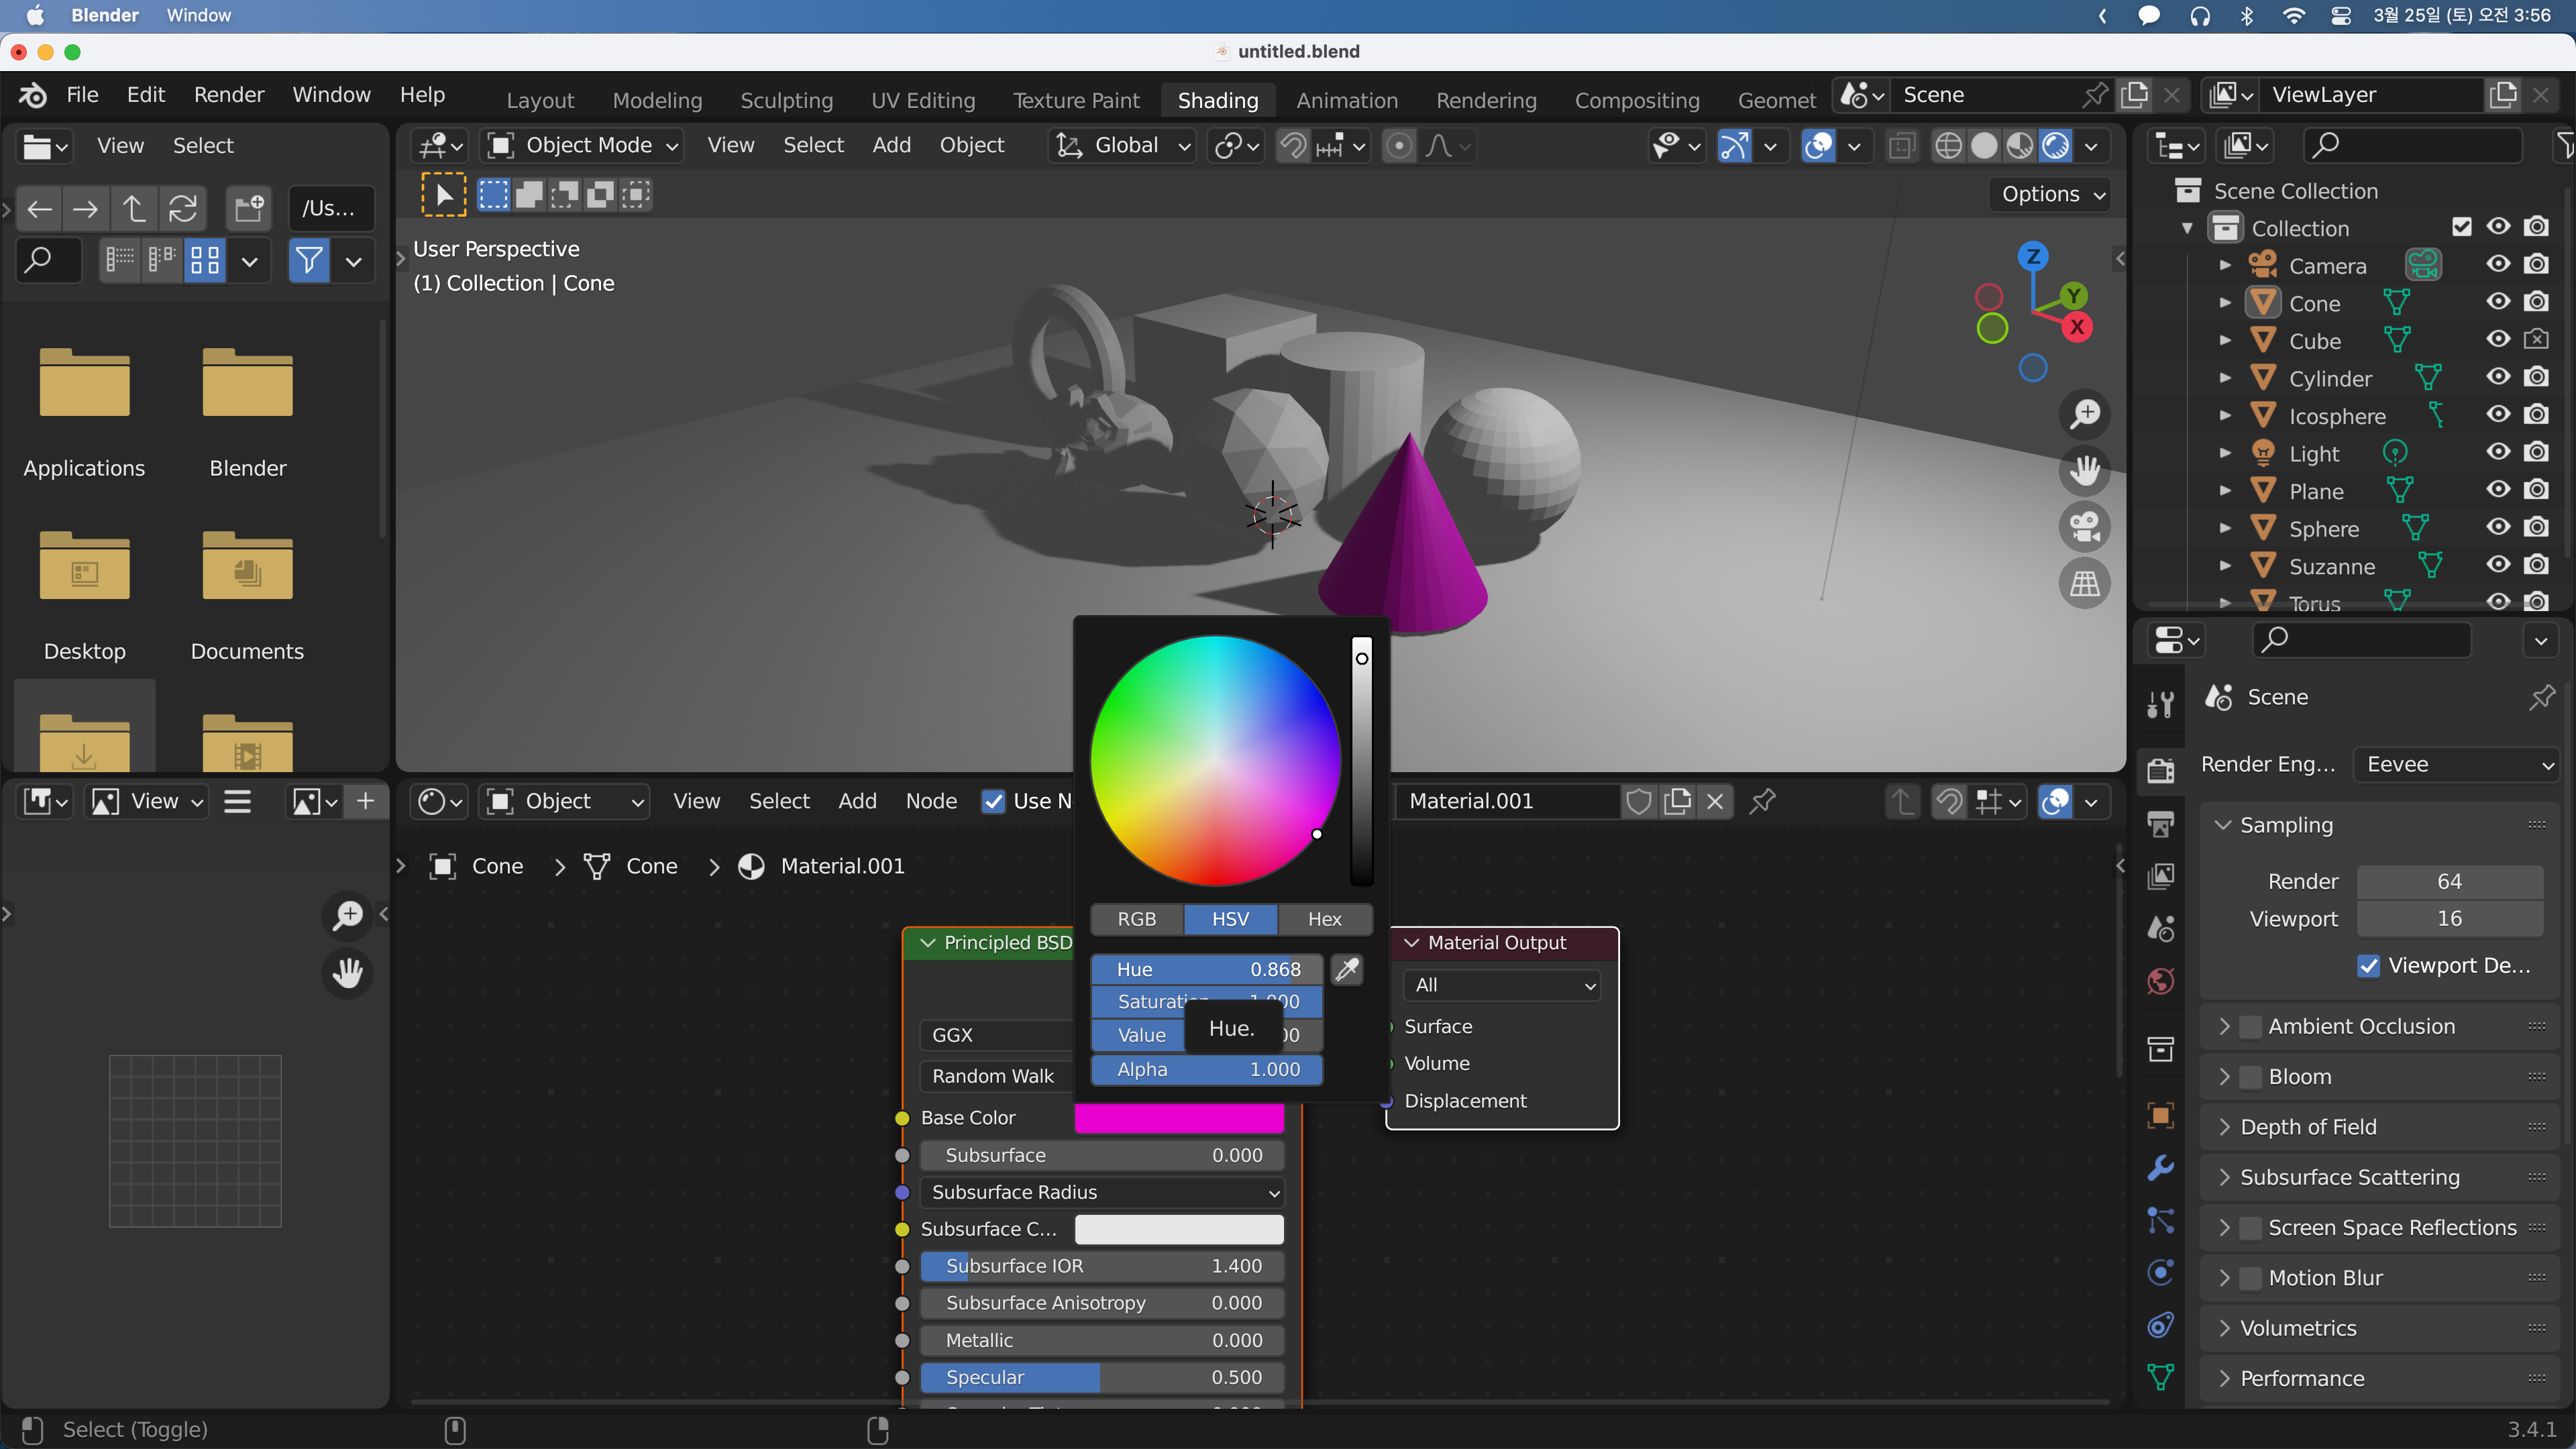This screenshot has height=1449, width=2576.
Task: Select the thumbnail display mode in the file browser
Action: point(205,262)
